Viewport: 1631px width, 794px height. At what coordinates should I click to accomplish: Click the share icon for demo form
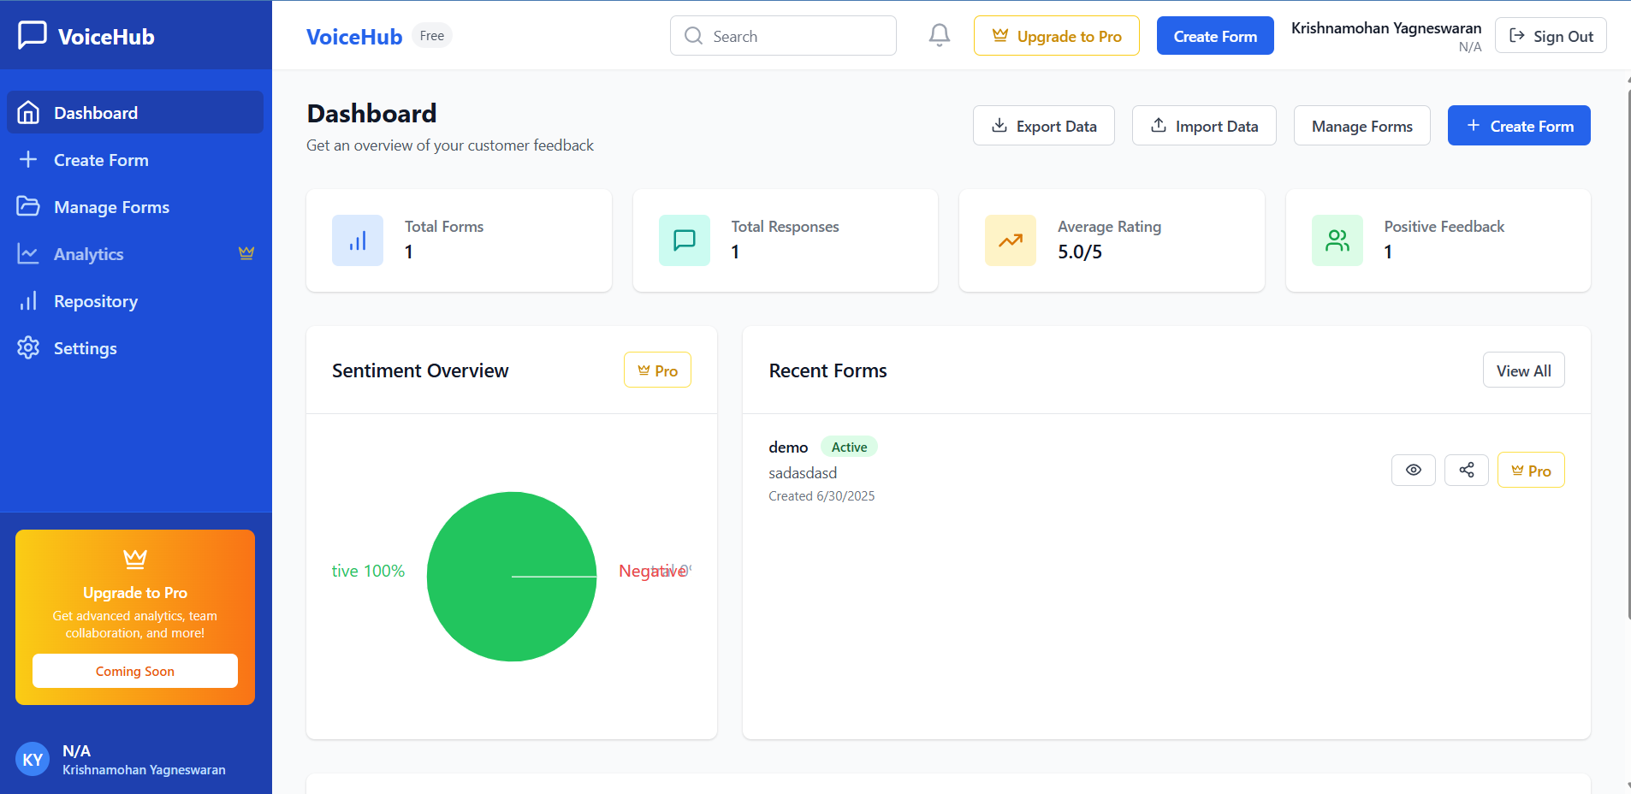(1467, 470)
